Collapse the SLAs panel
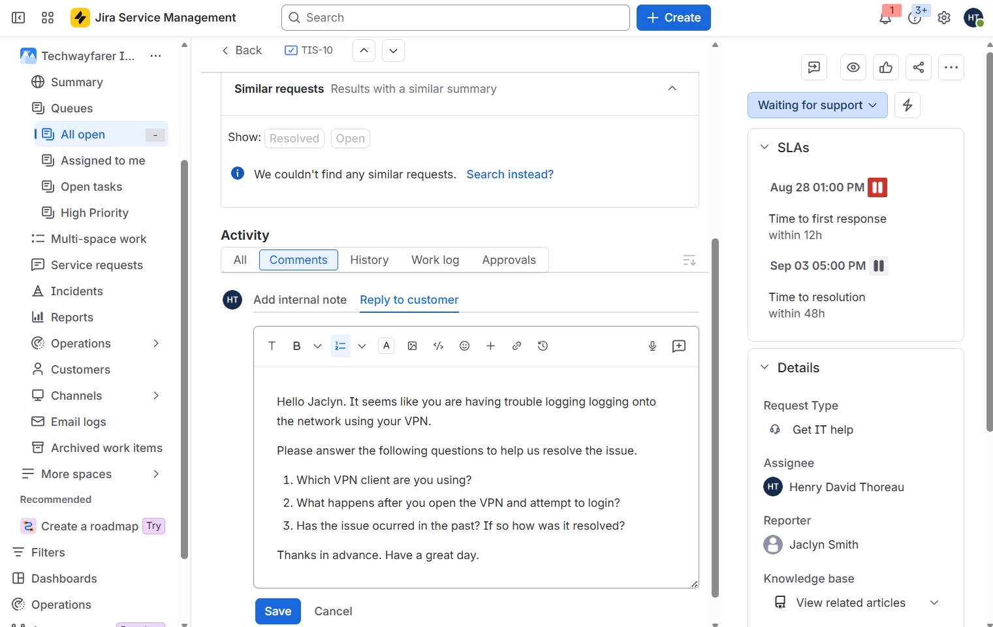Image resolution: width=993 pixels, height=627 pixels. [x=764, y=148]
